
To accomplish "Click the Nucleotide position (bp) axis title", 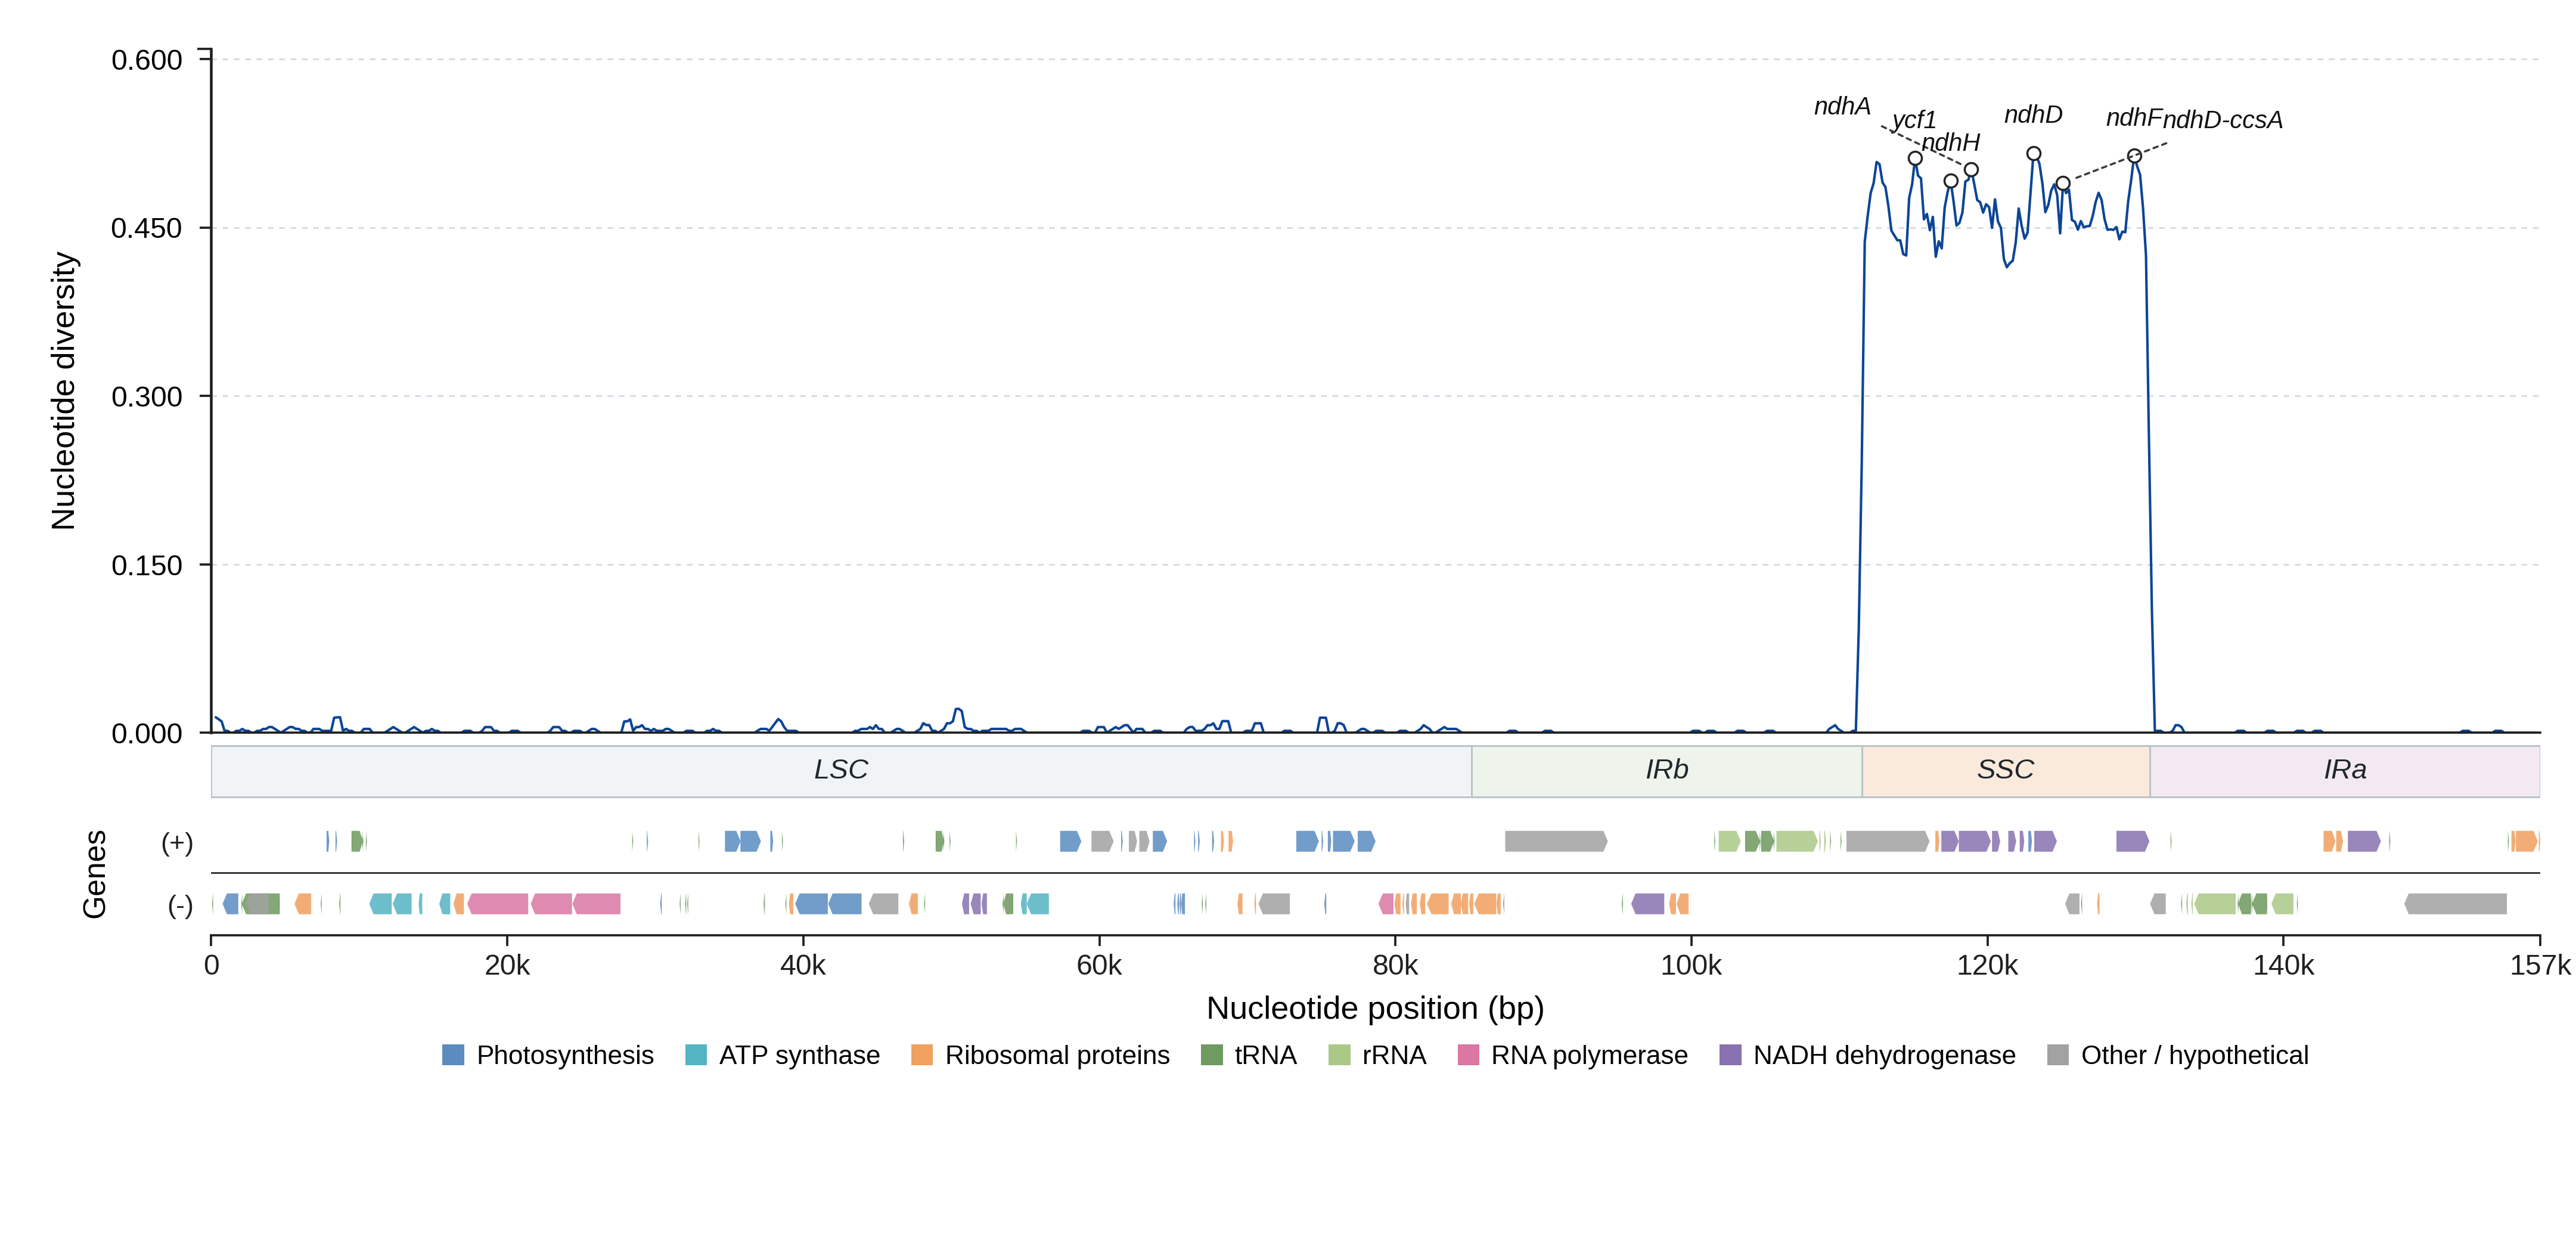I will click(1375, 1008).
